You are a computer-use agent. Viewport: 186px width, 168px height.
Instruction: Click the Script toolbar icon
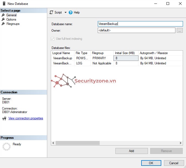point(51,12)
